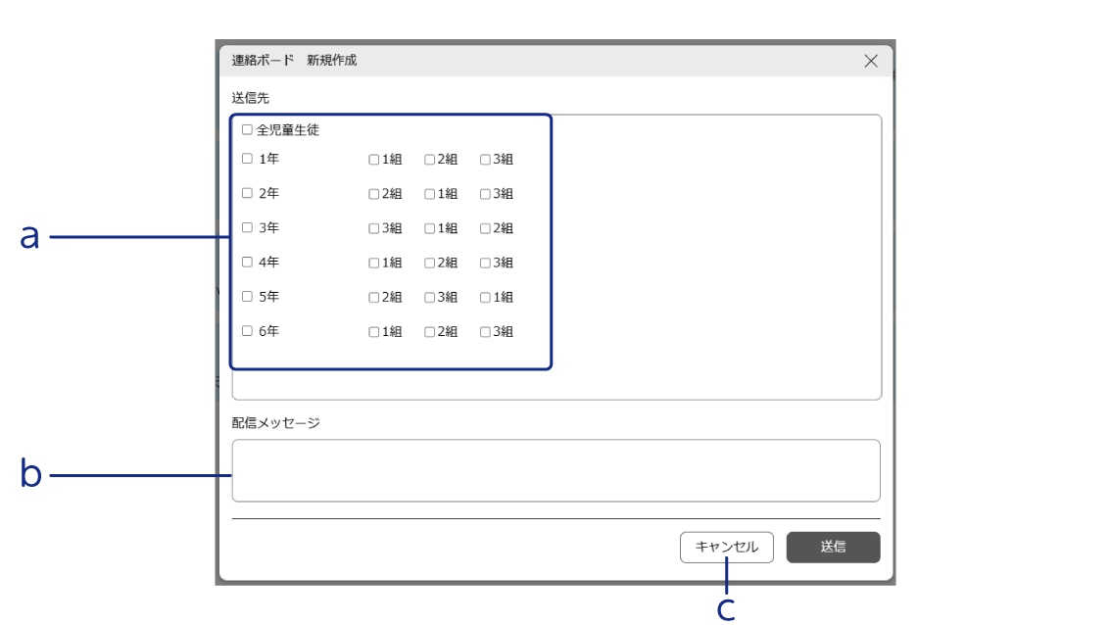Tick 2組 in the 6年 row
Viewport: 1111px width, 625px height.
coord(429,332)
